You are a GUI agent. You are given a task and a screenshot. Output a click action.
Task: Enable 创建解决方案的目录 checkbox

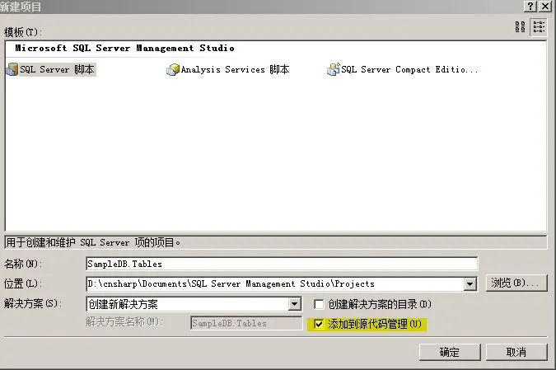click(x=319, y=304)
